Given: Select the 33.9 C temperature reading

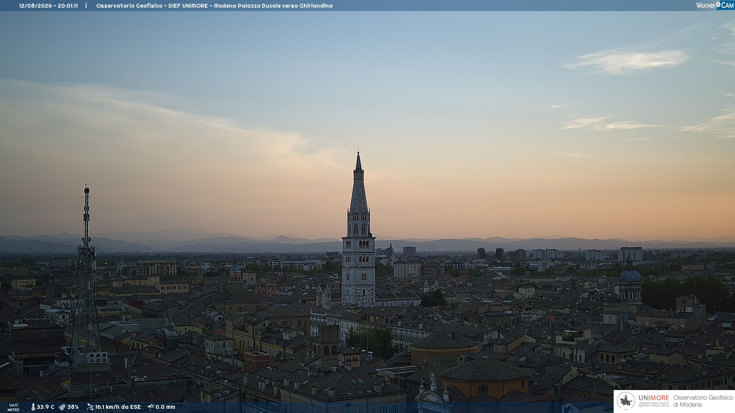Looking at the screenshot, I should 46,407.
